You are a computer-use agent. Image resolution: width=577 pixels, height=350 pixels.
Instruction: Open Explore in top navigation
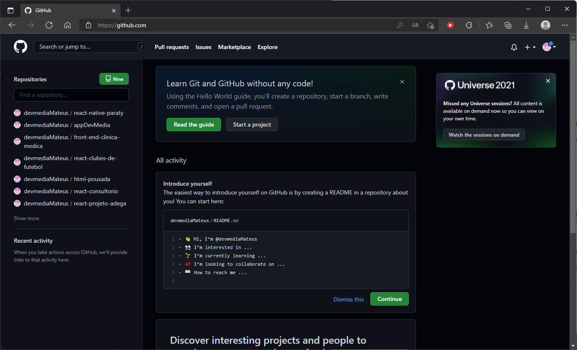click(x=268, y=47)
